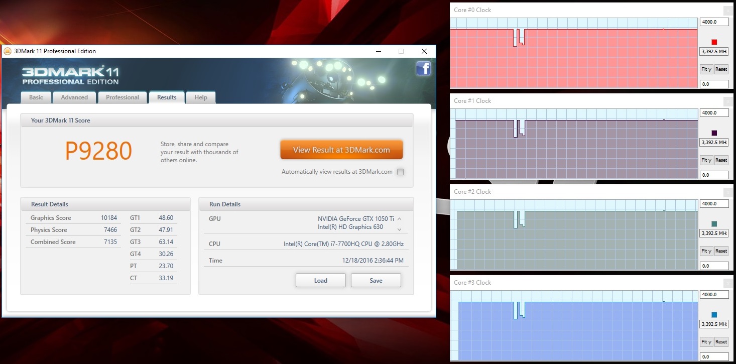Reset the Core #2 Clock graph
Viewport: 736px width, 364px height.
click(x=721, y=251)
